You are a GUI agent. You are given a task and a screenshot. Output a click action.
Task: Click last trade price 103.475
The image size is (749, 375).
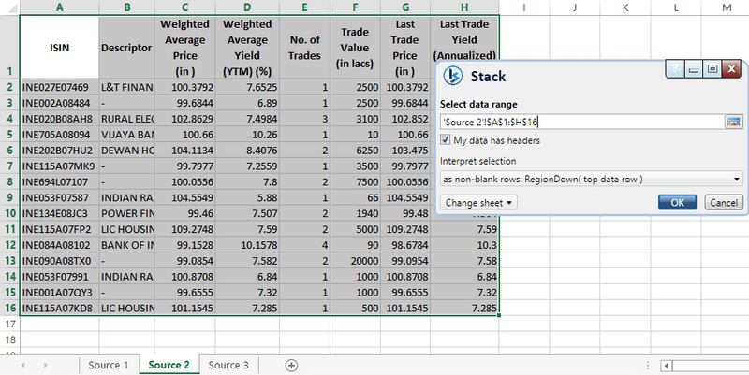405,151
